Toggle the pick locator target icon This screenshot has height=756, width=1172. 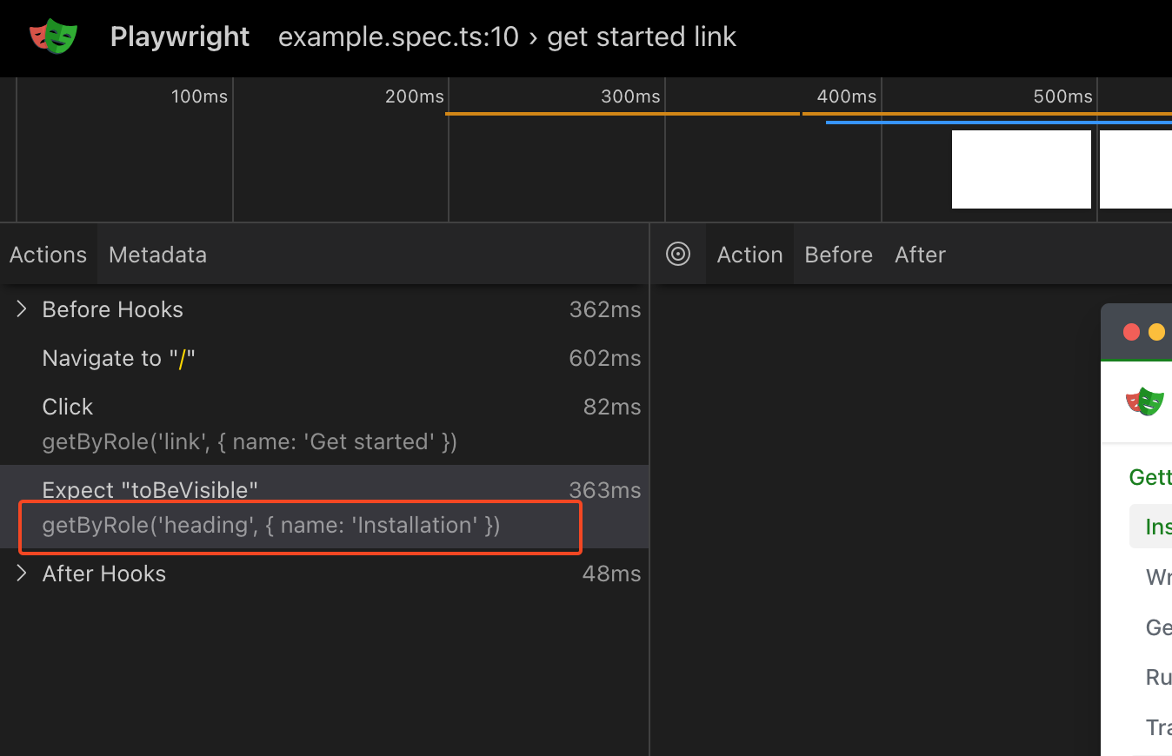click(x=678, y=254)
